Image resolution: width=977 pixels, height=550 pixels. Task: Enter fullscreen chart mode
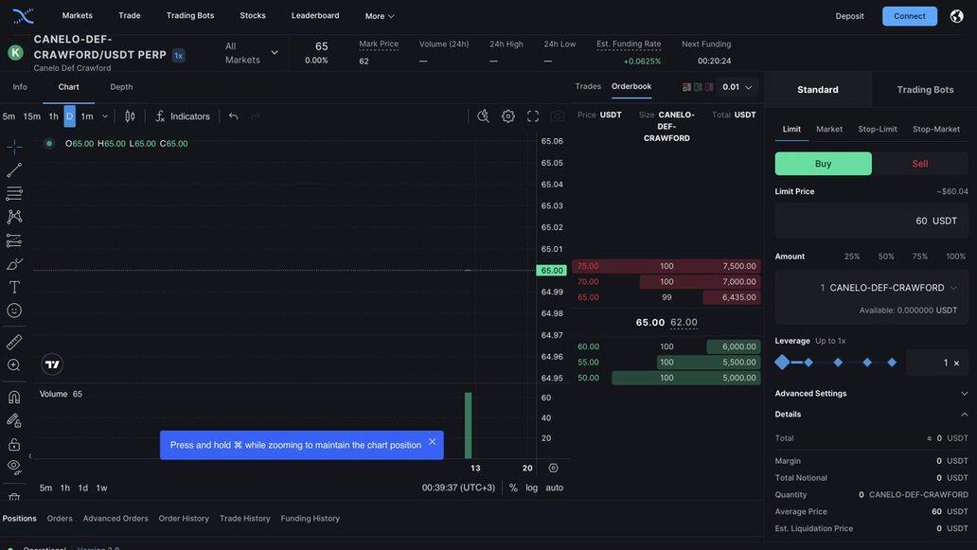click(533, 116)
